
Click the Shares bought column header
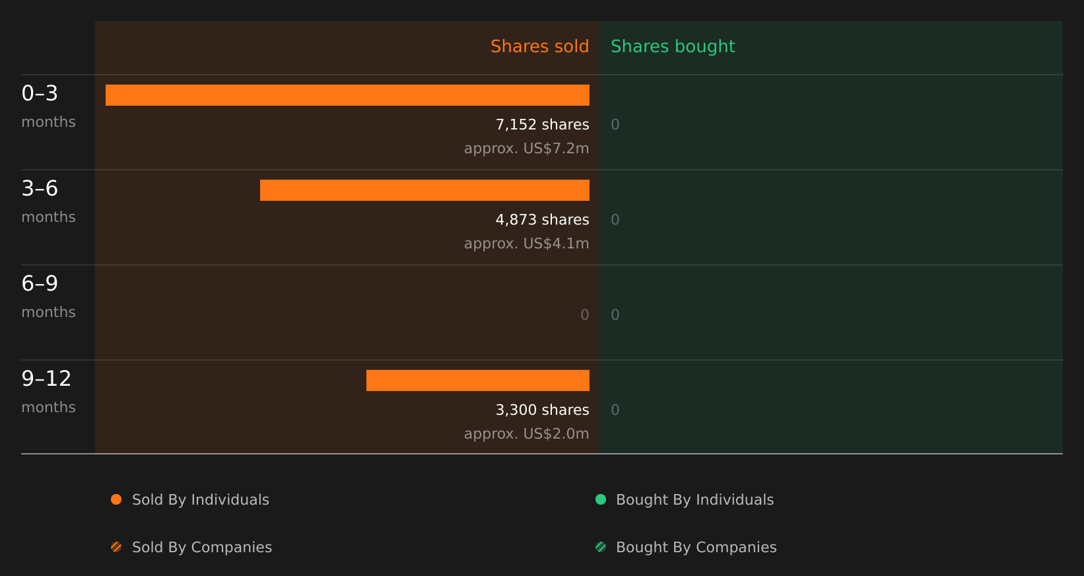point(673,46)
